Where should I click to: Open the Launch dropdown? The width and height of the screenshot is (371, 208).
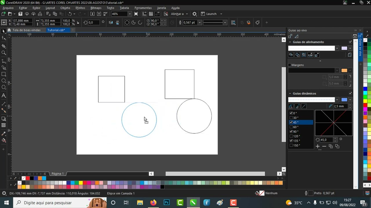point(221,14)
